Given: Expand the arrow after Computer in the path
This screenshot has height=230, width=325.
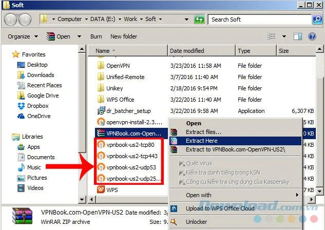Looking at the screenshot, I should [86, 20].
